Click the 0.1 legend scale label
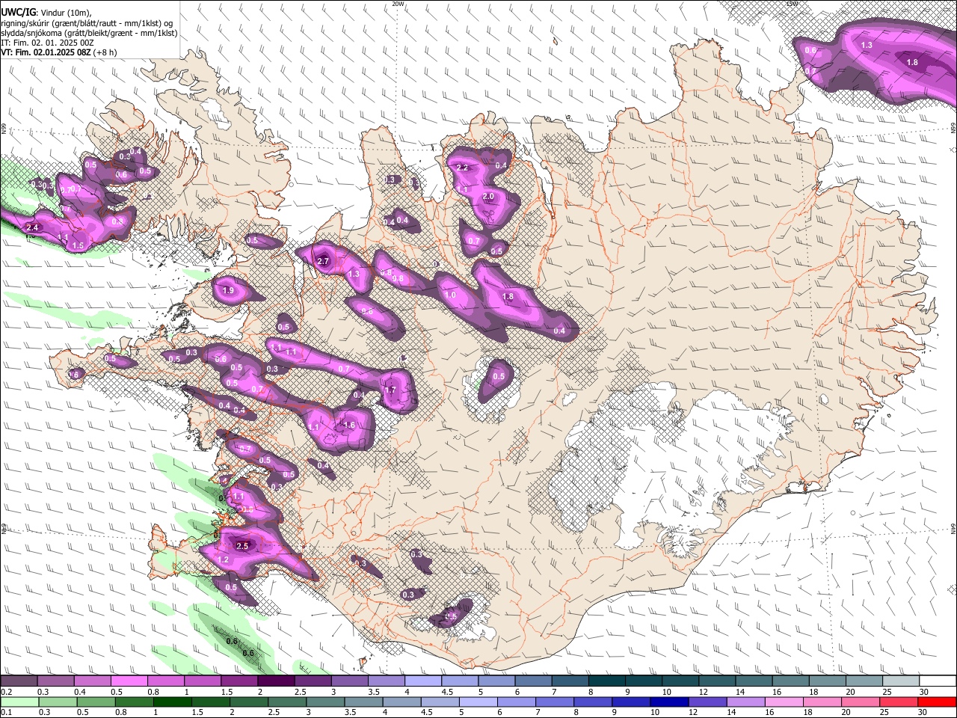 coord(6,712)
